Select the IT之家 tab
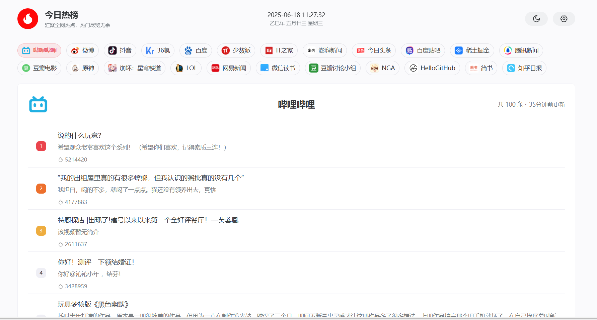597x320 pixels. pyautogui.click(x=279, y=50)
